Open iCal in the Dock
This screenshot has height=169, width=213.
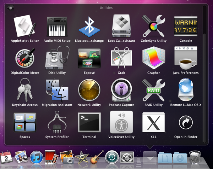6,157
